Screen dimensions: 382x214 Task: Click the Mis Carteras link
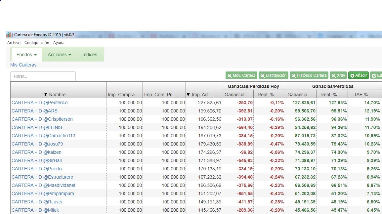click(23, 65)
